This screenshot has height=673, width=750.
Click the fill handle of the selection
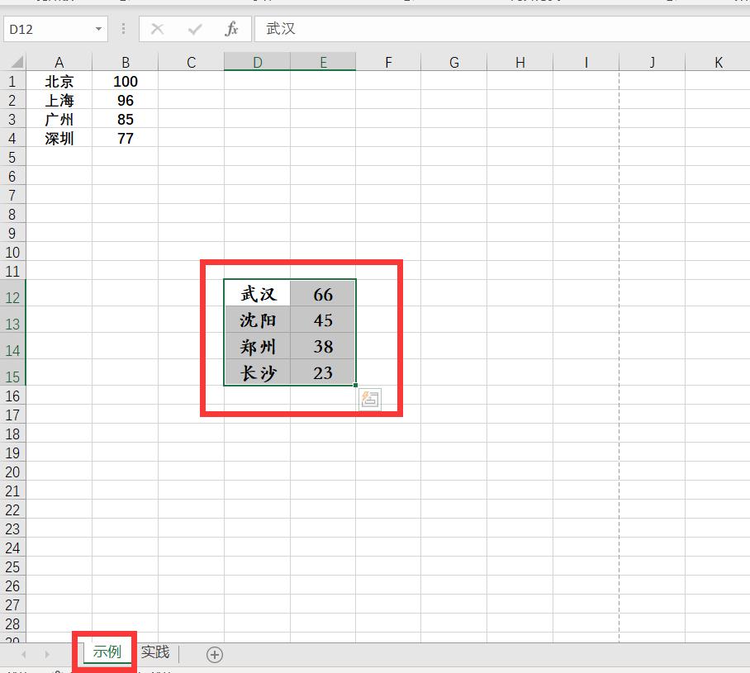pyautogui.click(x=355, y=385)
